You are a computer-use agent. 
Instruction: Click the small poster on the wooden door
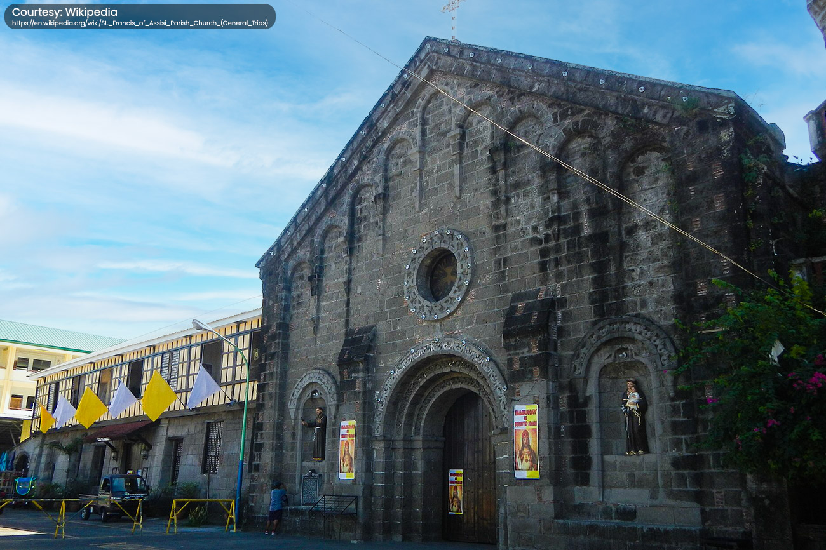pyautogui.click(x=455, y=491)
